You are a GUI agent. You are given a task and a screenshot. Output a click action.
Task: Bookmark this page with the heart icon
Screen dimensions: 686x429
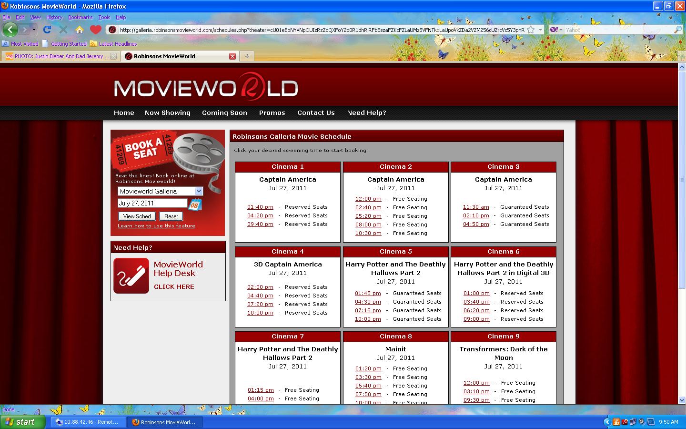click(x=96, y=29)
